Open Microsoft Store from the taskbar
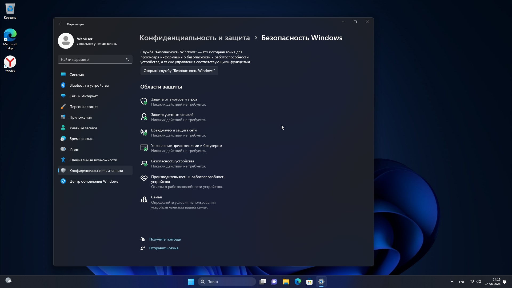 click(309, 282)
